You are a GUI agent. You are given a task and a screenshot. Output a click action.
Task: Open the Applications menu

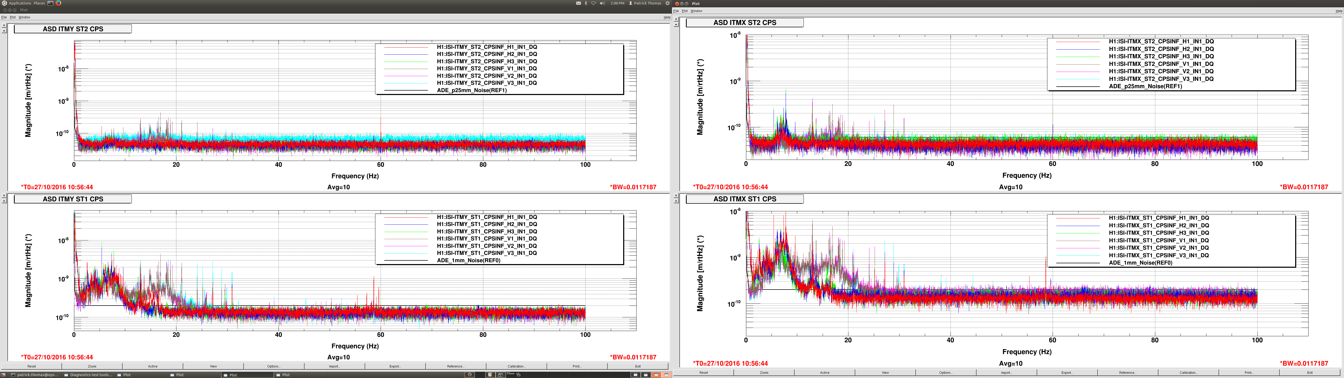20,3
